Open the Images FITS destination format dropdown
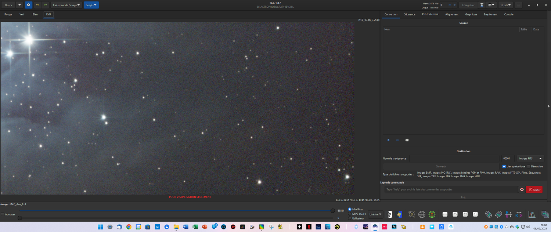Viewport: 551px width, 232px height. point(530,158)
